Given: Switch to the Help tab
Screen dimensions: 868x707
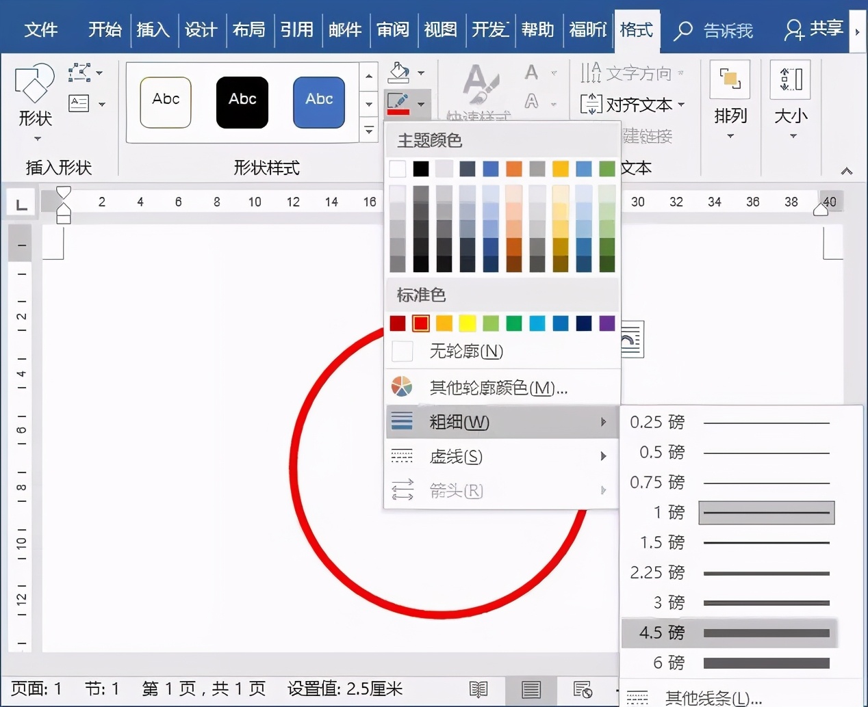Looking at the screenshot, I should [x=537, y=29].
